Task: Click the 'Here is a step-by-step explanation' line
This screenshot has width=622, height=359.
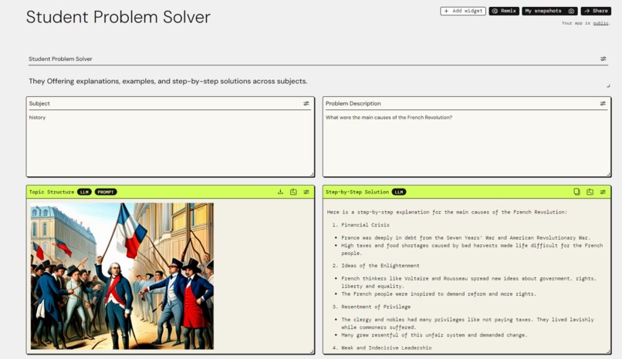Action: (x=447, y=212)
